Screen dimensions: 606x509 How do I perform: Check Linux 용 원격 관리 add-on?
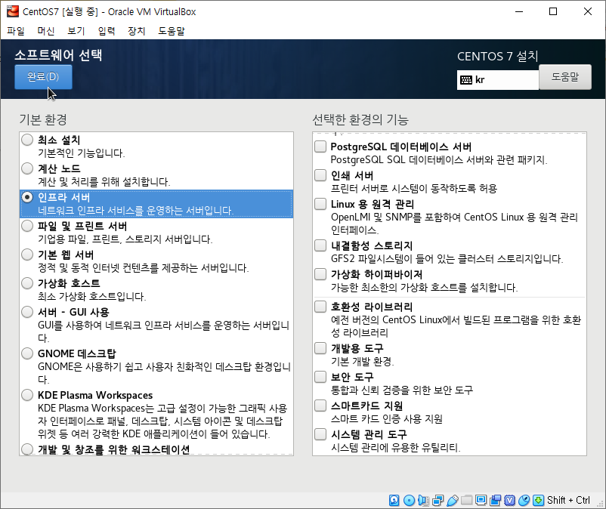click(x=320, y=204)
